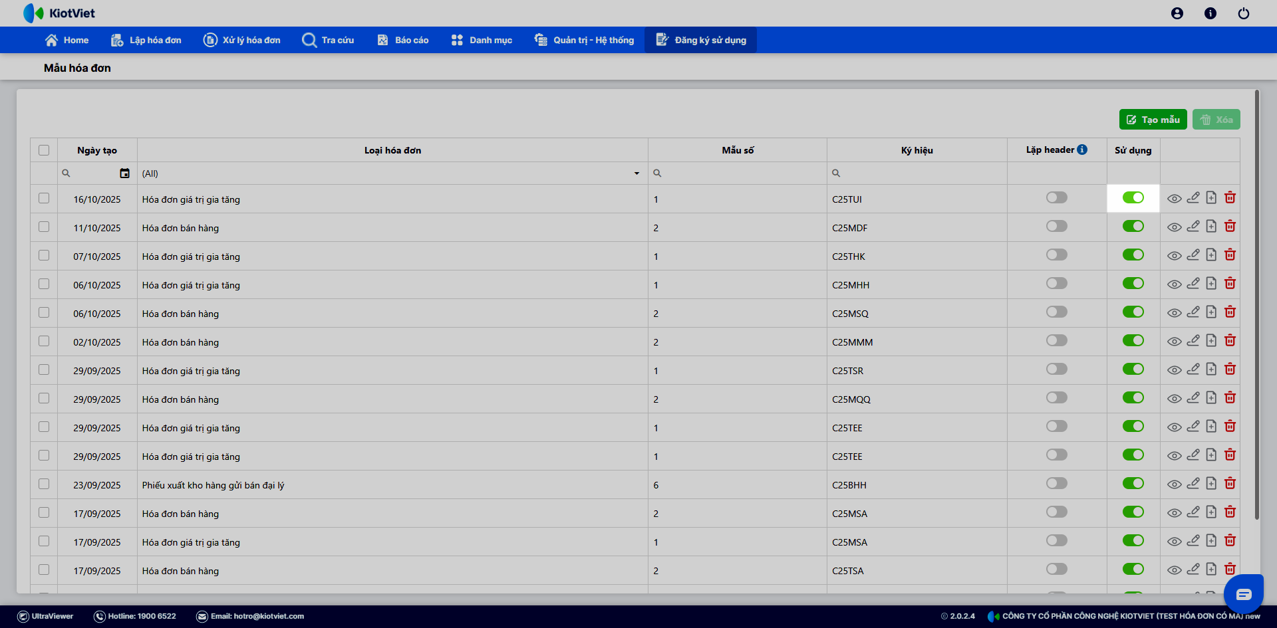1277x628 pixels.
Task: Open the Danh mục menu
Action: pos(482,40)
